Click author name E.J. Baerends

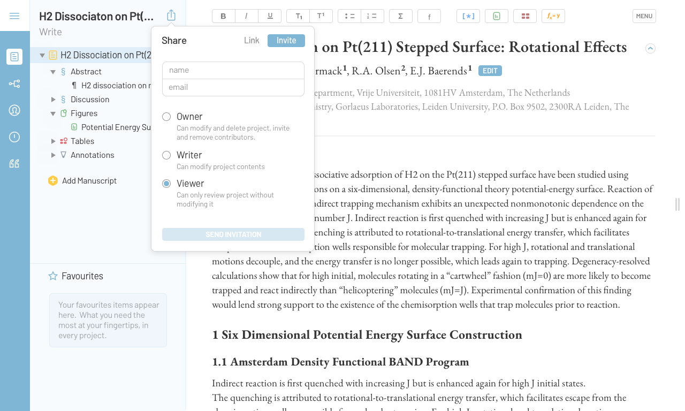[439, 71]
